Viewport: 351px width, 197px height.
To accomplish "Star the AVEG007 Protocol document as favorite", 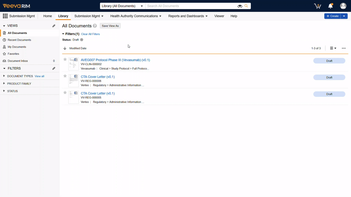I will [65, 59].
